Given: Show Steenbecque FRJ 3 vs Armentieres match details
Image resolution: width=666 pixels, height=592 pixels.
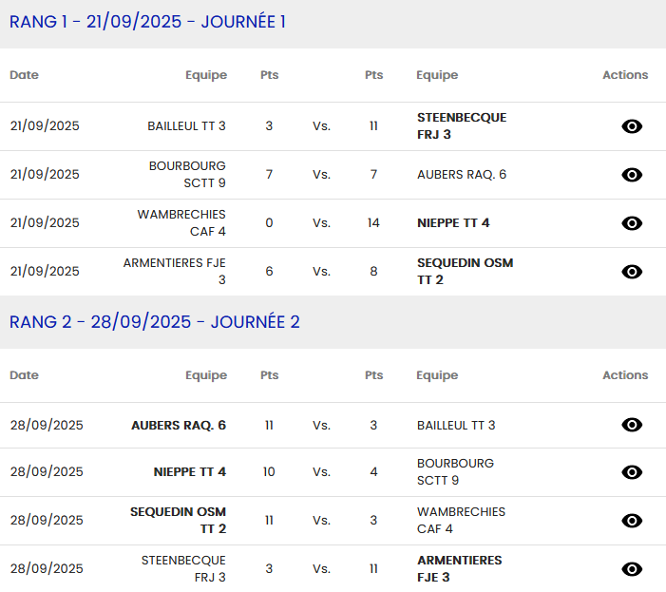Looking at the screenshot, I should tap(632, 569).
